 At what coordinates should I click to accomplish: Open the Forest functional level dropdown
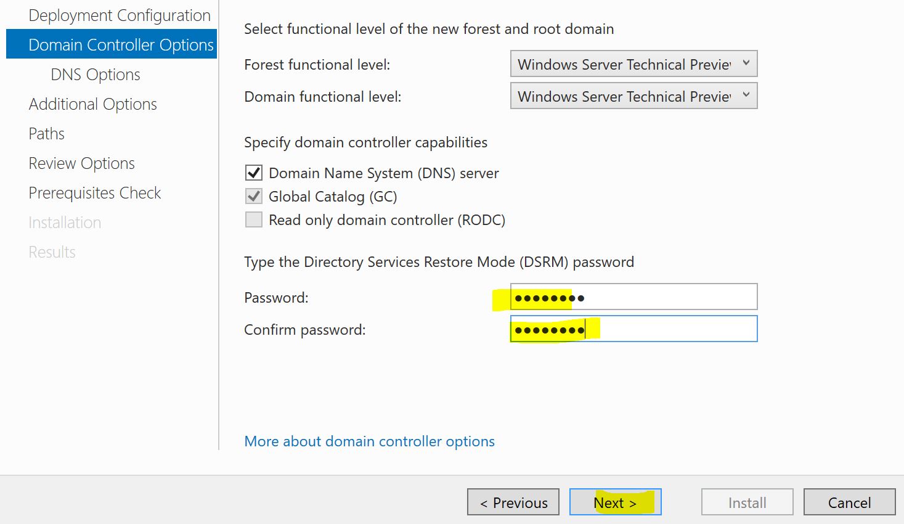click(x=633, y=64)
